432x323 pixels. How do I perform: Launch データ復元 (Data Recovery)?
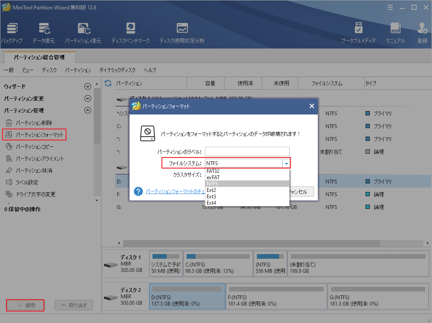(x=45, y=32)
